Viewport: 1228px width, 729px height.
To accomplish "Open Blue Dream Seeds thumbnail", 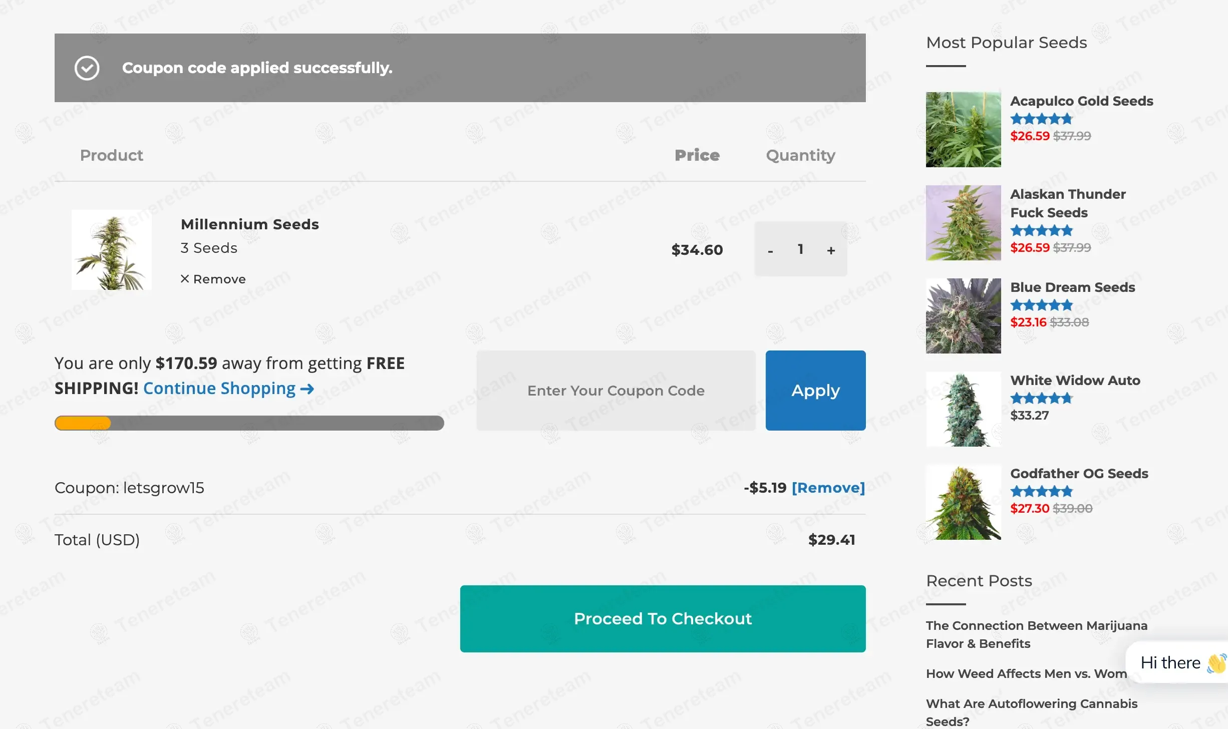I will pos(964,316).
